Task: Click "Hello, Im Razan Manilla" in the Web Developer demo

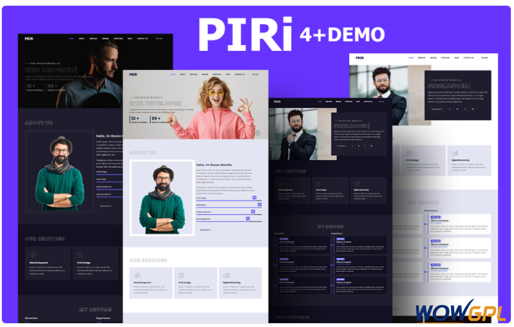Action: (214, 165)
